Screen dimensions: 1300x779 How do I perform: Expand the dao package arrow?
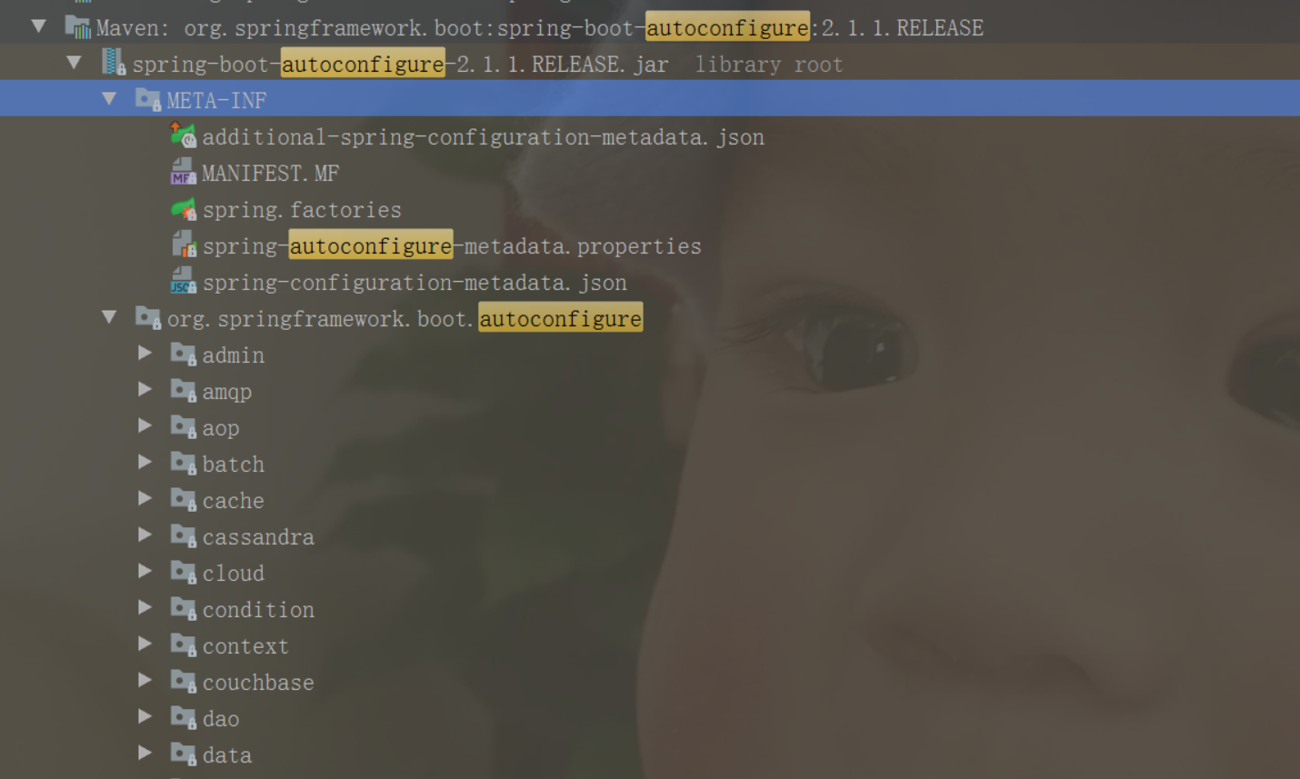point(145,716)
